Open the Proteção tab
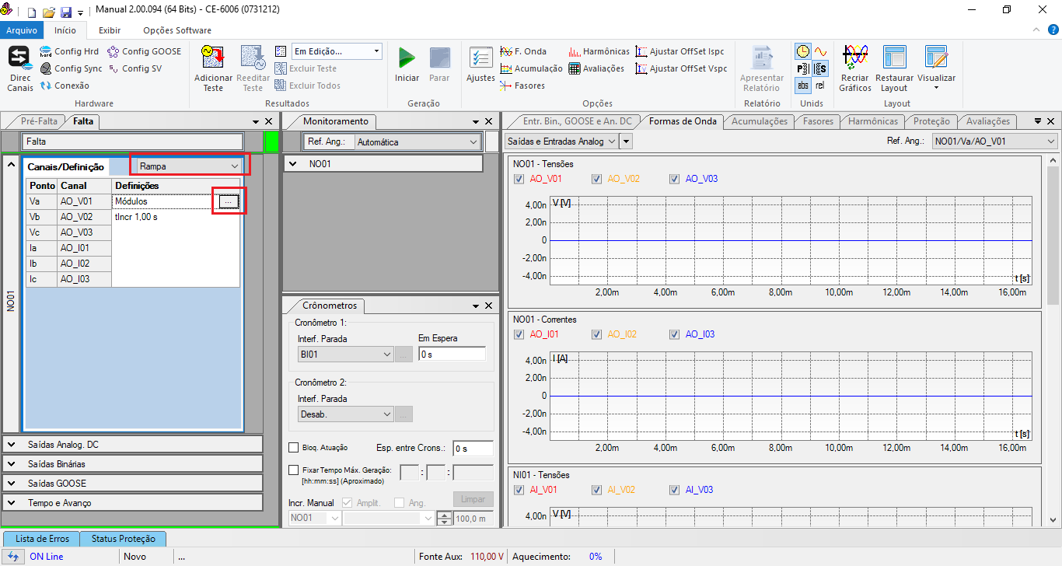The width and height of the screenshot is (1062, 566). click(x=931, y=121)
